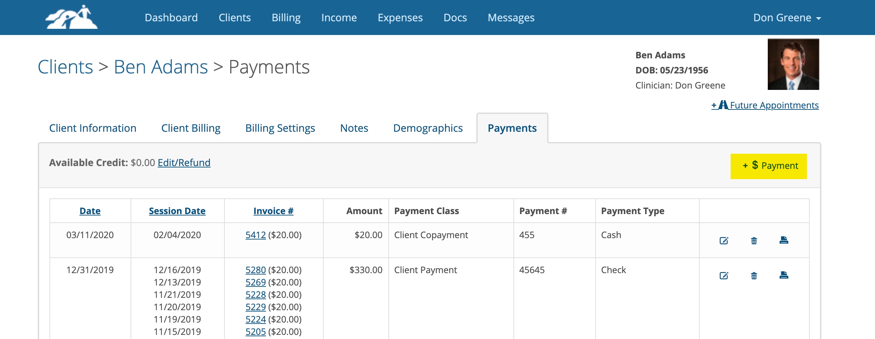This screenshot has width=875, height=339.
Task: Click the Clients breadcrumb link
Action: [x=65, y=67]
